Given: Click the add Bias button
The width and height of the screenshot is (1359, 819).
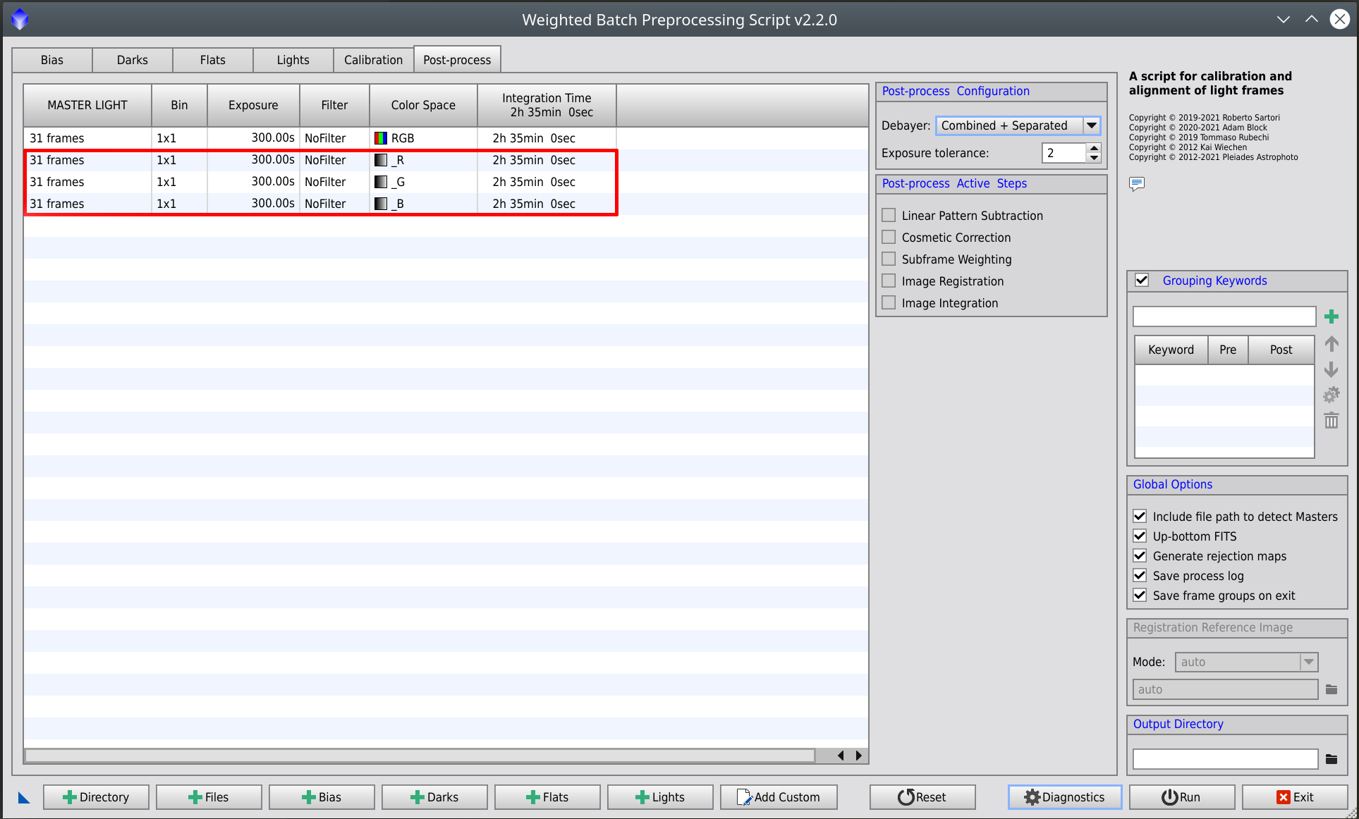Looking at the screenshot, I should (x=322, y=797).
